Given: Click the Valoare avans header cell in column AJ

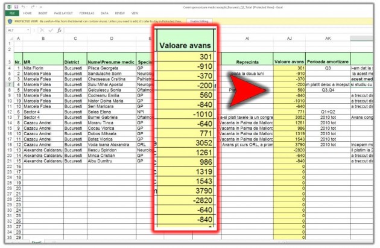Looking at the screenshot, I should point(289,62).
